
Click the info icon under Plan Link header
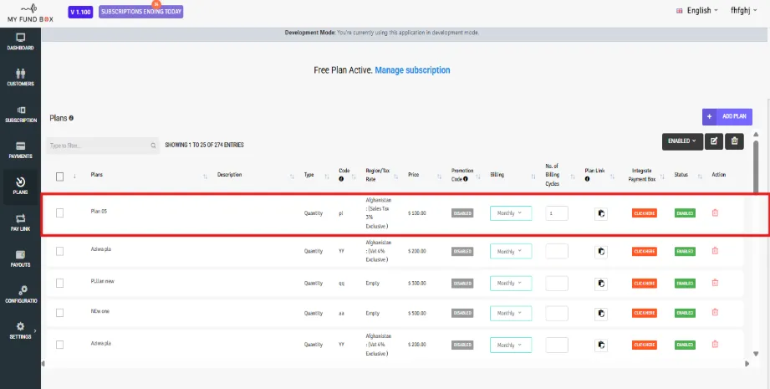tap(587, 179)
